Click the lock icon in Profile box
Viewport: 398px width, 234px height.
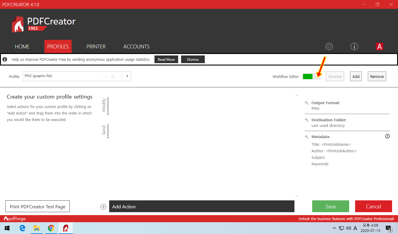coord(113,76)
